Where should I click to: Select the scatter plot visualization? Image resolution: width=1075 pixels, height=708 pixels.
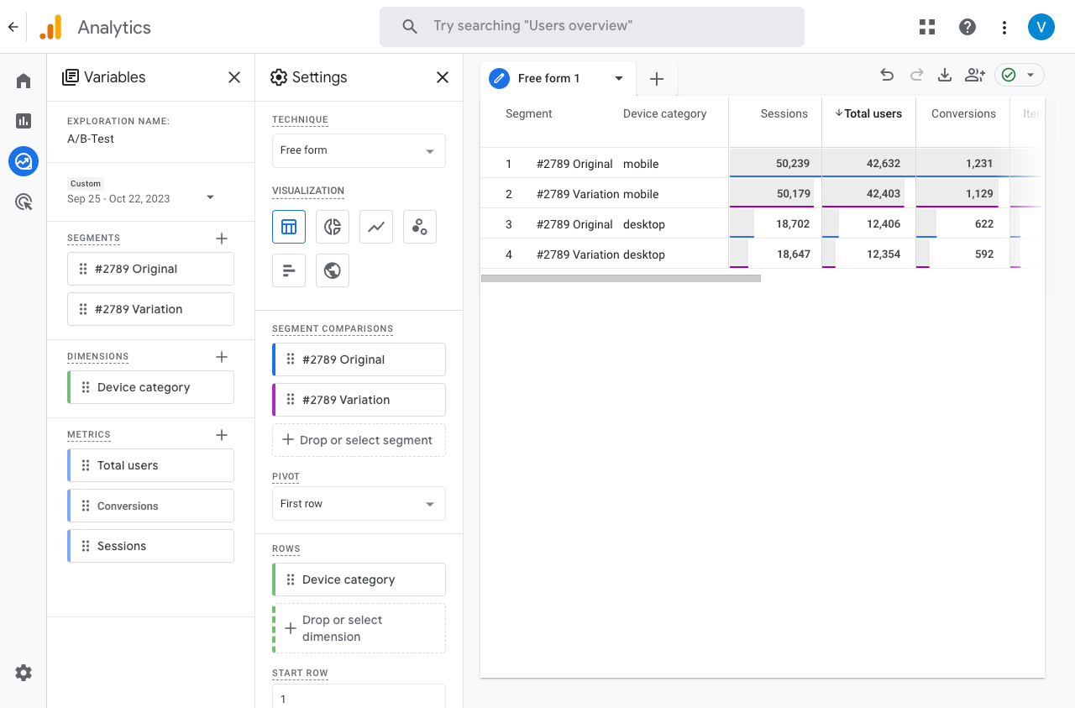[x=420, y=227]
